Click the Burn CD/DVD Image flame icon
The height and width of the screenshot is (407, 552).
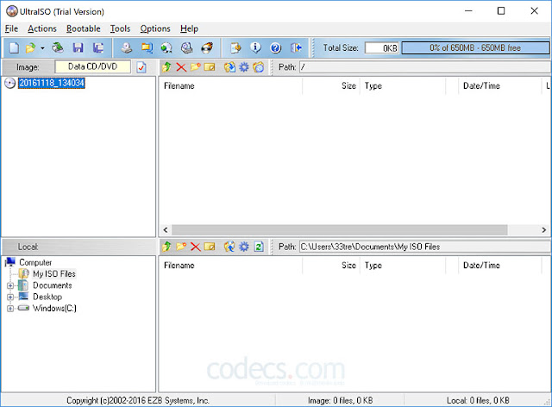(x=207, y=47)
